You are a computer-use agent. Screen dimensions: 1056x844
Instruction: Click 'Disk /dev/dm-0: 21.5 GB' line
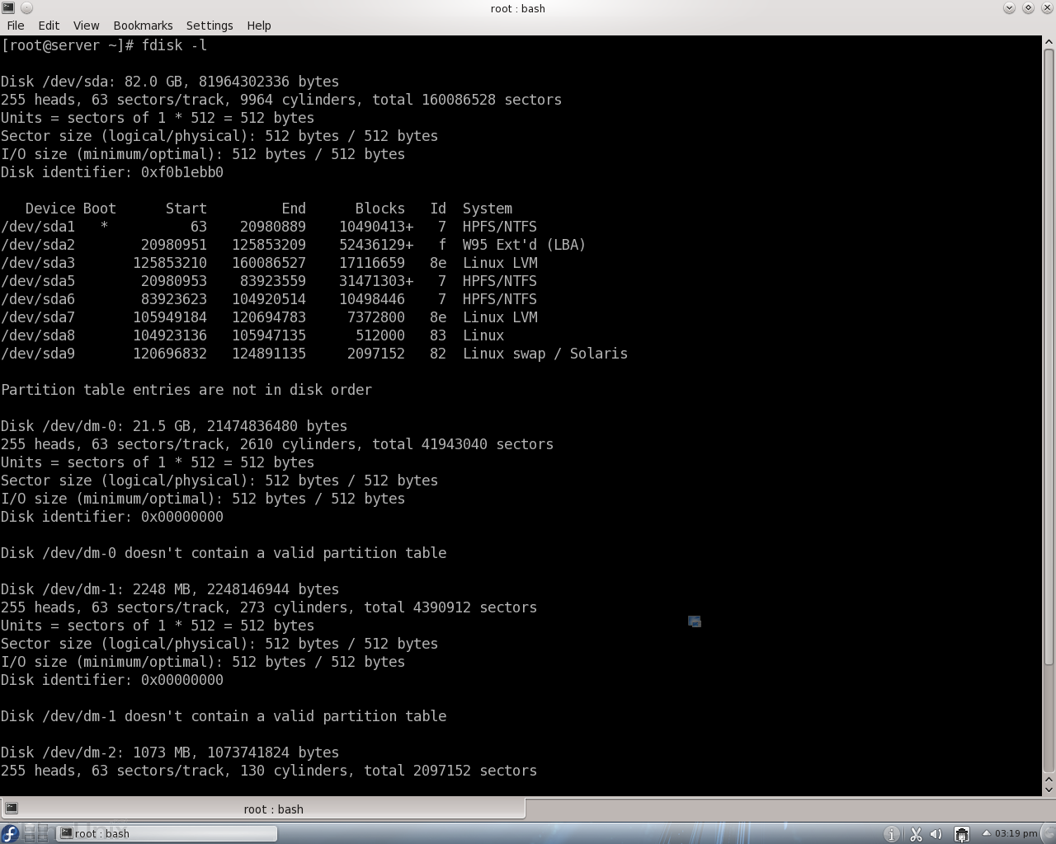pyautogui.click(x=174, y=426)
